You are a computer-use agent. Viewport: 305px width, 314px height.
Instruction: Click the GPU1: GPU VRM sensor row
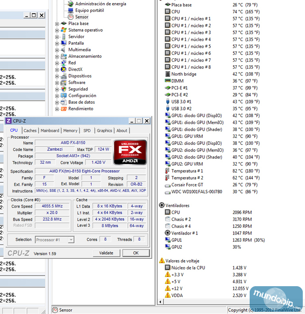point(212,136)
